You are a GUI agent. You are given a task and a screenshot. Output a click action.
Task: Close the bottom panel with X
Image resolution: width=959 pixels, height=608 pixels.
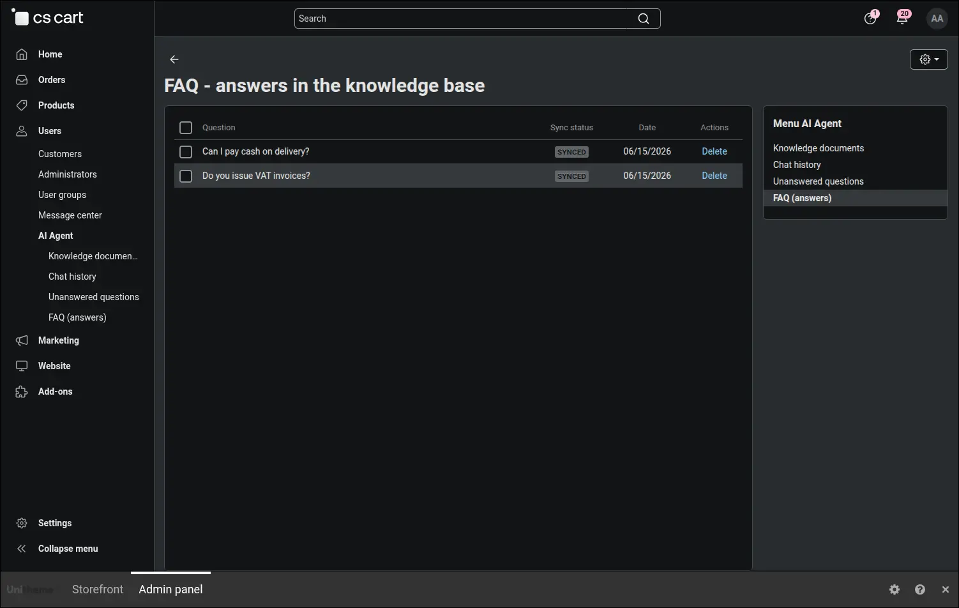tap(946, 589)
